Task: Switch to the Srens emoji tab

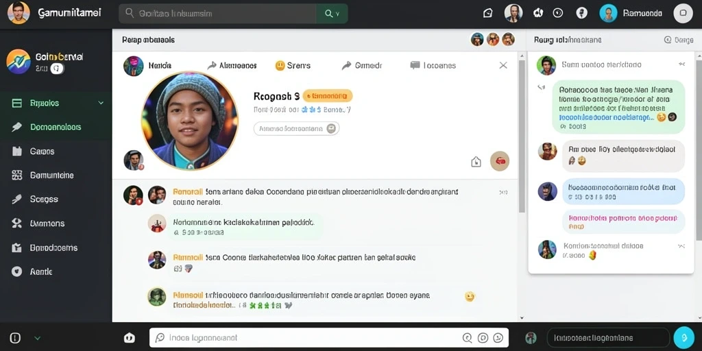Action: 293,66
